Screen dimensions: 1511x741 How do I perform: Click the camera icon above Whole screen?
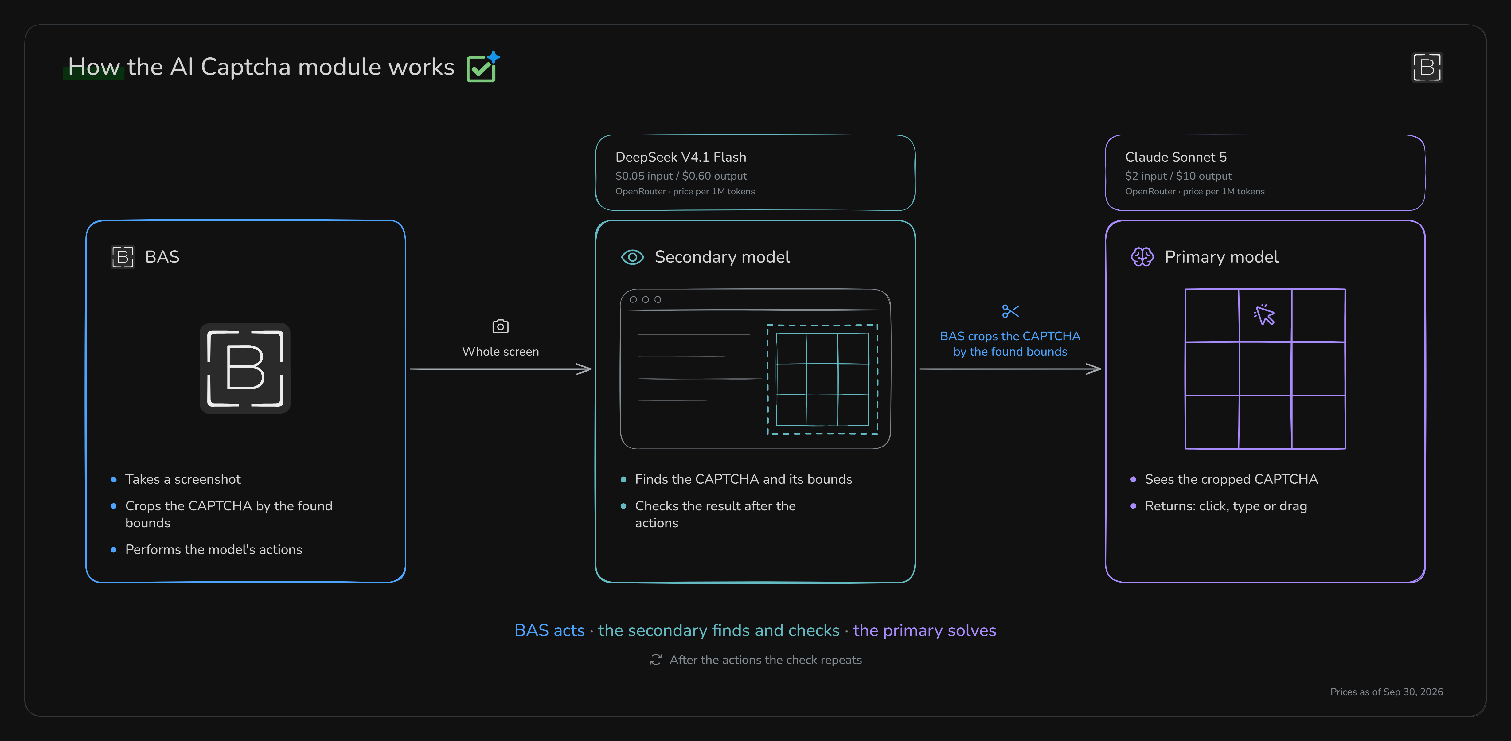[x=500, y=326]
